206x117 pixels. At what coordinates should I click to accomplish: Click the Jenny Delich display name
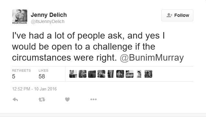pos(49,15)
